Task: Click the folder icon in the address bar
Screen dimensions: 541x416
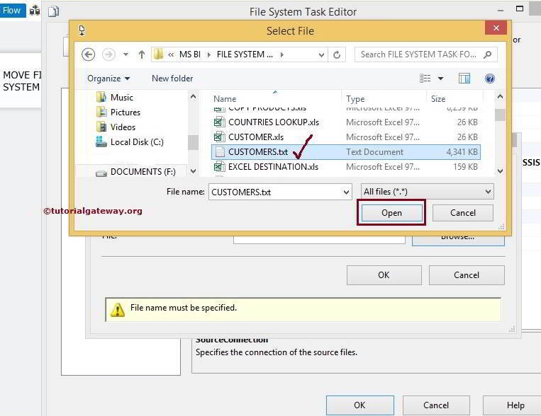Action: pos(158,54)
